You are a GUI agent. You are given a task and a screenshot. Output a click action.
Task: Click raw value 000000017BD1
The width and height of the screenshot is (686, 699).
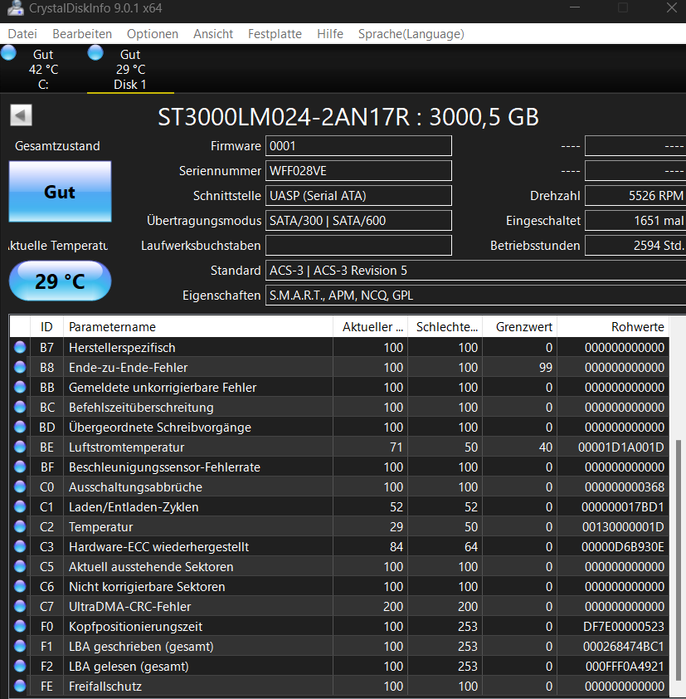tap(623, 507)
